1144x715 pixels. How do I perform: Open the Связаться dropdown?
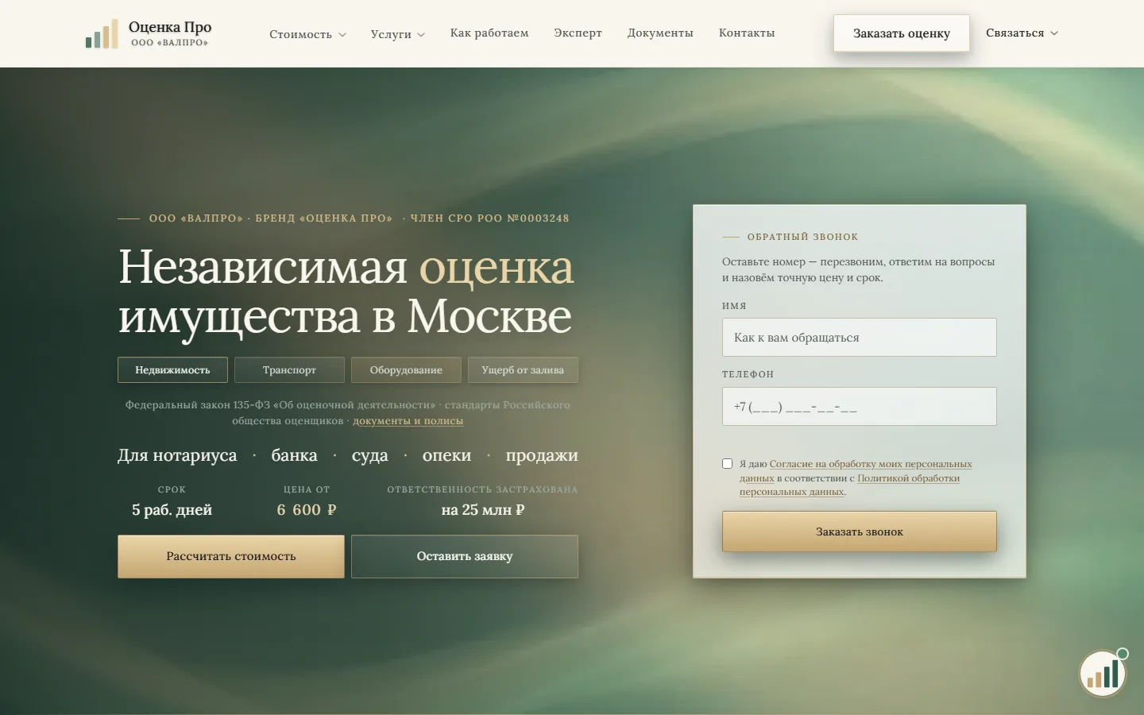pyautogui.click(x=1022, y=33)
